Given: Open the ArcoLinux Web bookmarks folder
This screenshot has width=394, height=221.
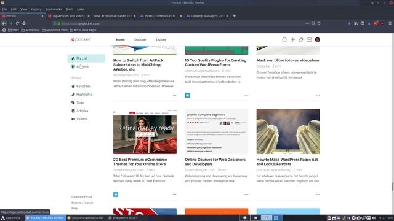Looking at the screenshot, I should (55, 30).
